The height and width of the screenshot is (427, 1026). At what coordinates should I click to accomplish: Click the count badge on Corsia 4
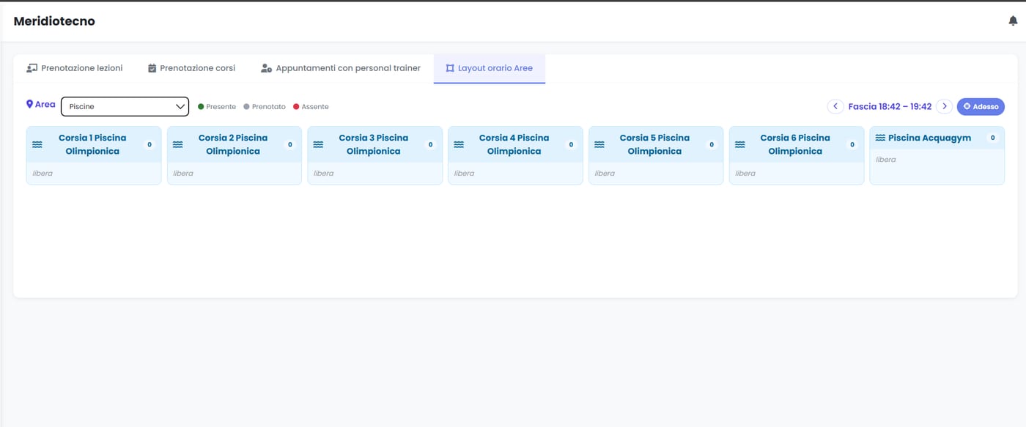point(571,145)
